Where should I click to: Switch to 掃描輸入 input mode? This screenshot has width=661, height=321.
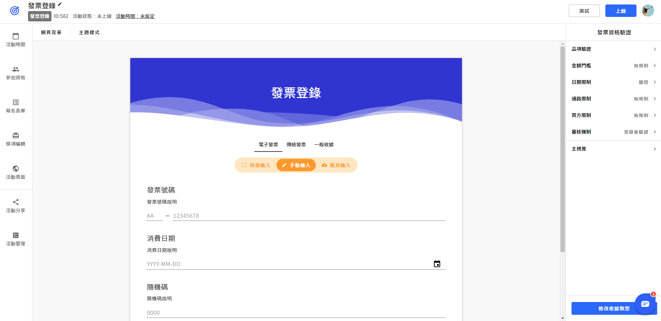(256, 165)
